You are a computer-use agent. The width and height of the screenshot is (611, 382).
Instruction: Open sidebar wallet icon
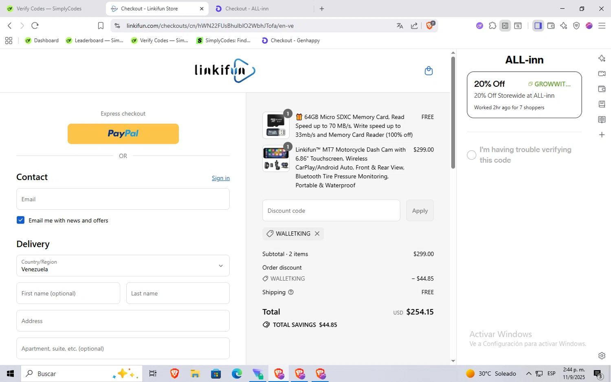[602, 89]
